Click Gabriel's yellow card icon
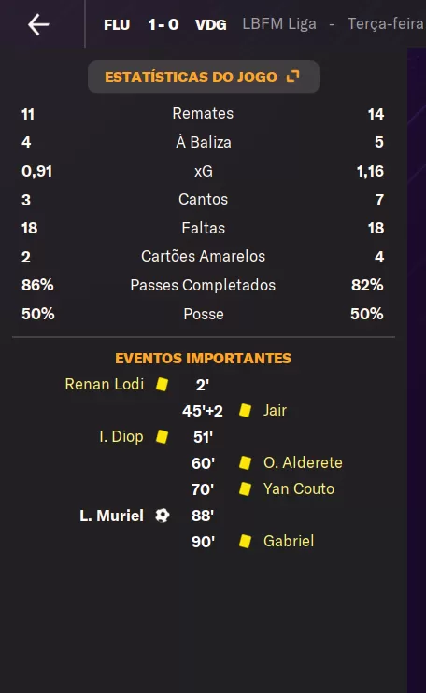This screenshot has height=693, width=426. [x=246, y=541]
